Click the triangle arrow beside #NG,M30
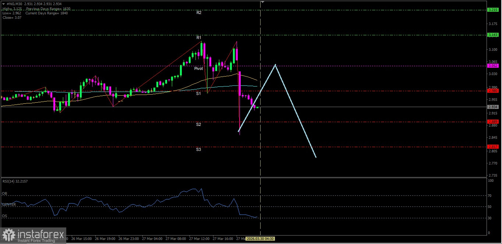Viewport: 502px width, 244px height. 3,4
